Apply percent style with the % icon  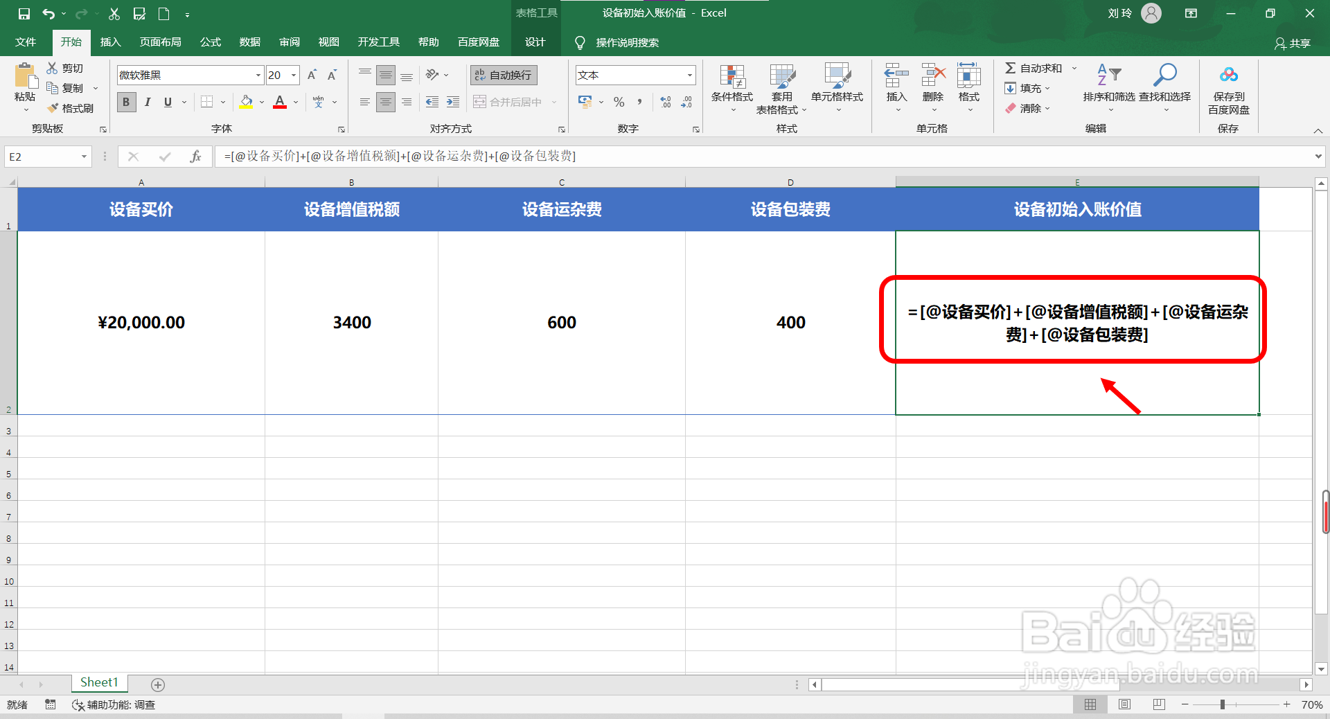click(619, 102)
